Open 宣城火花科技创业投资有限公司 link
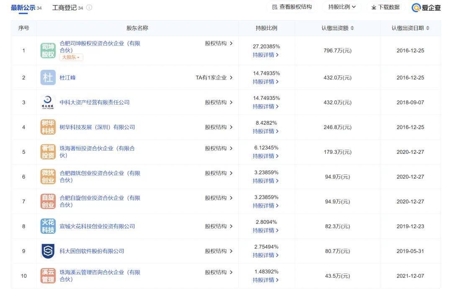The image size is (452, 289). pos(97,226)
